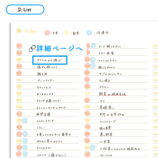Open the チーズ豚こまボール entry
158x158 pixels.
[110, 46]
